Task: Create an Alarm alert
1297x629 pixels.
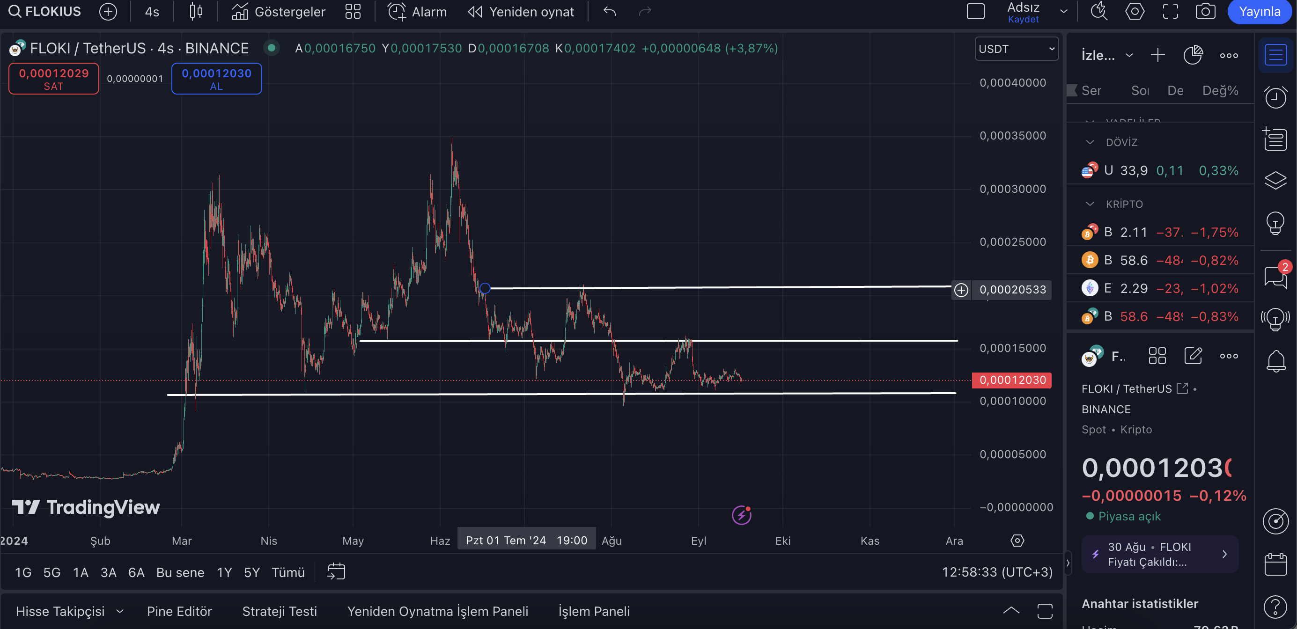Action: point(417,12)
